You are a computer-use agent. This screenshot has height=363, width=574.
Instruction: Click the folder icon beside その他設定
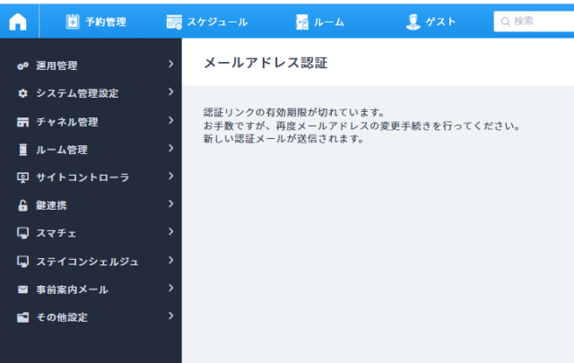[x=23, y=317]
